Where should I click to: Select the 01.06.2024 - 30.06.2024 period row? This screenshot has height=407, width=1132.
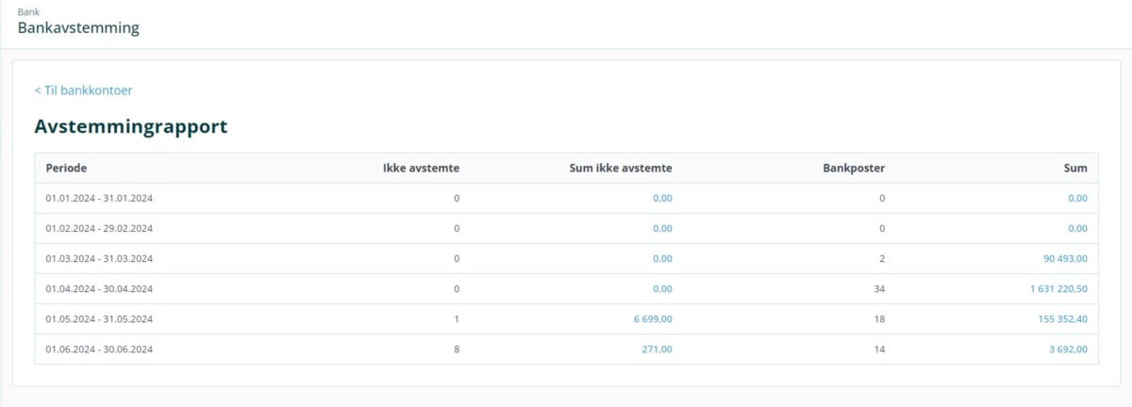pos(99,350)
